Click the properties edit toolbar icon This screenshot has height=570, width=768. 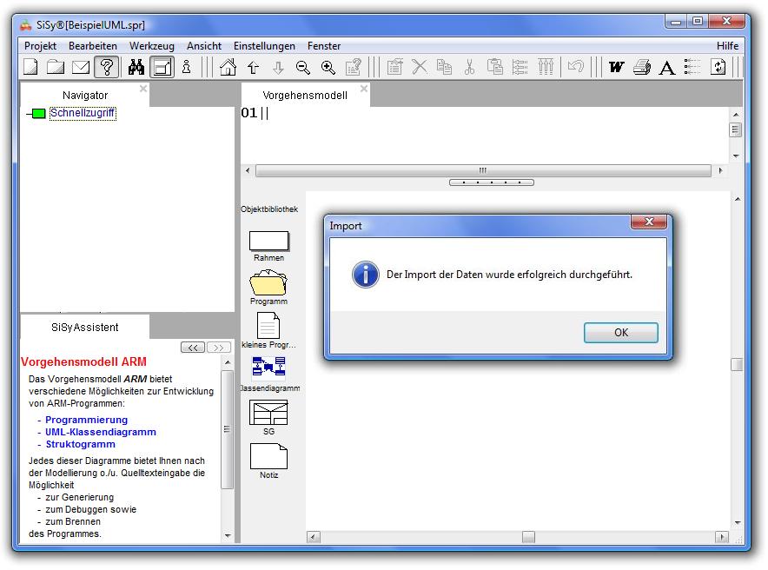point(394,67)
